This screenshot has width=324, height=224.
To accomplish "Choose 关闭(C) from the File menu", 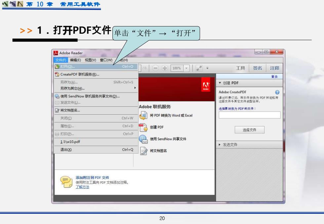I will click(x=96, y=118).
